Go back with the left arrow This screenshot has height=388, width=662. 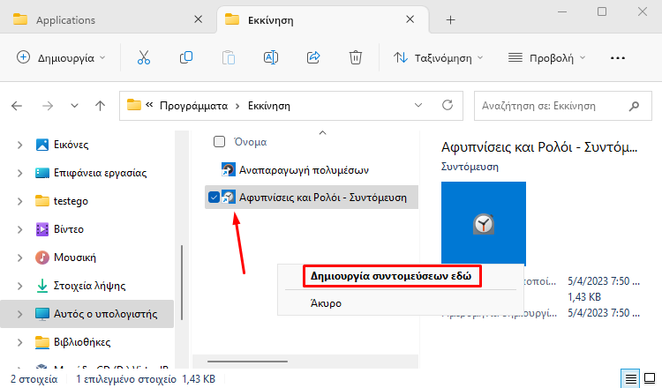[17, 106]
